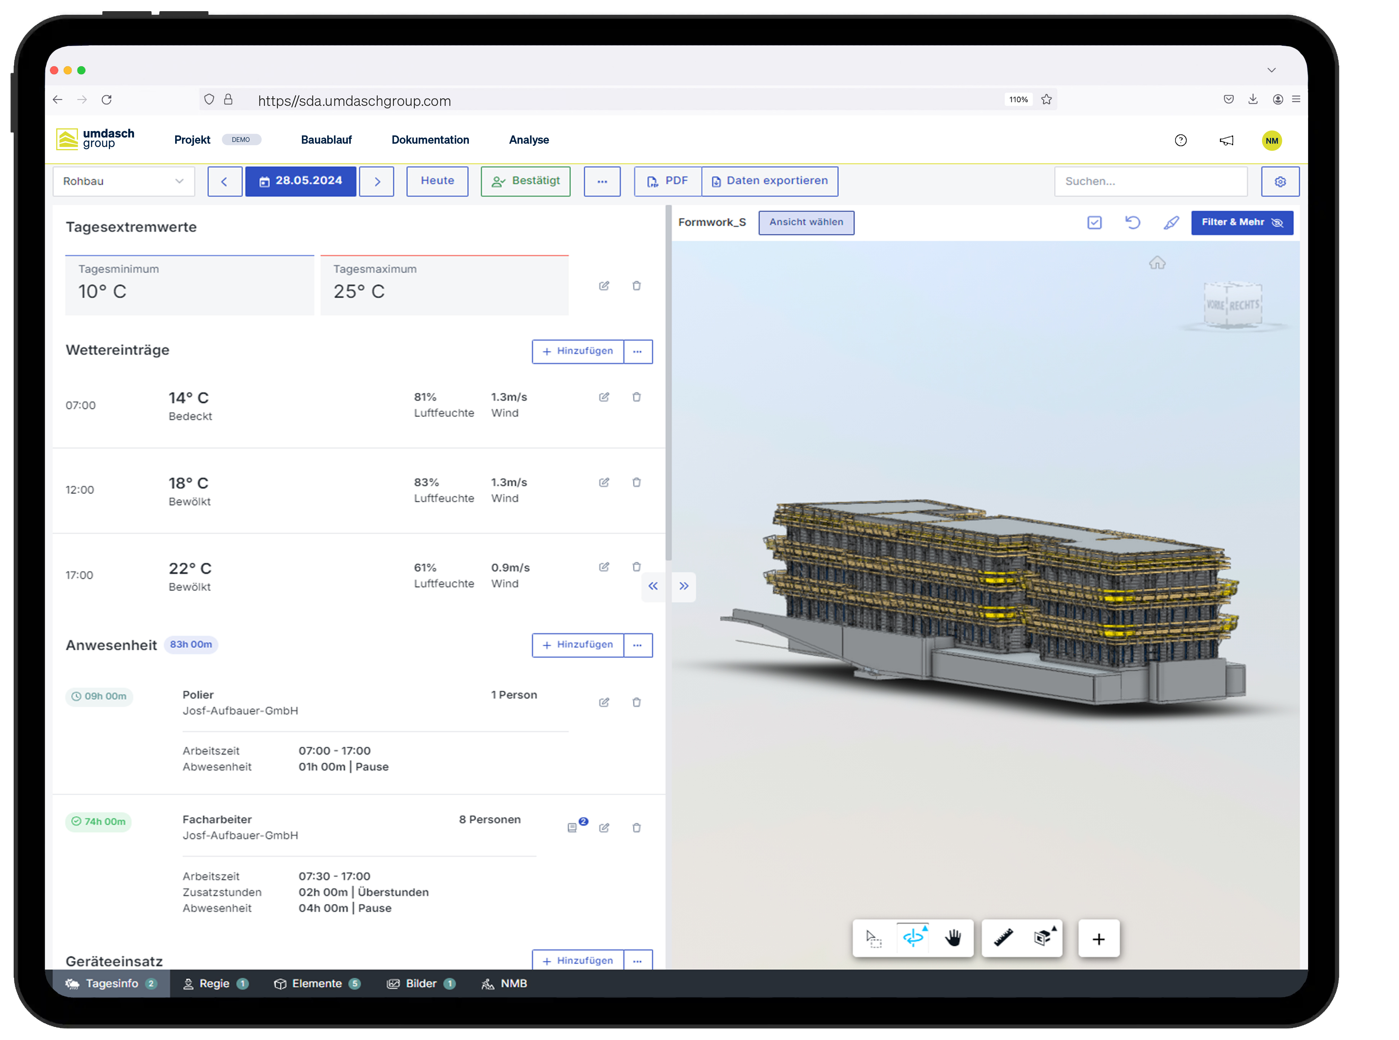Click the home view icon in the 3D viewer
Viewport: 1399px width, 1040px height.
point(1158,263)
